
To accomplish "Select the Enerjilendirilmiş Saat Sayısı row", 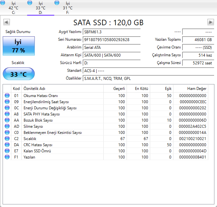I will click(x=46, y=102).
